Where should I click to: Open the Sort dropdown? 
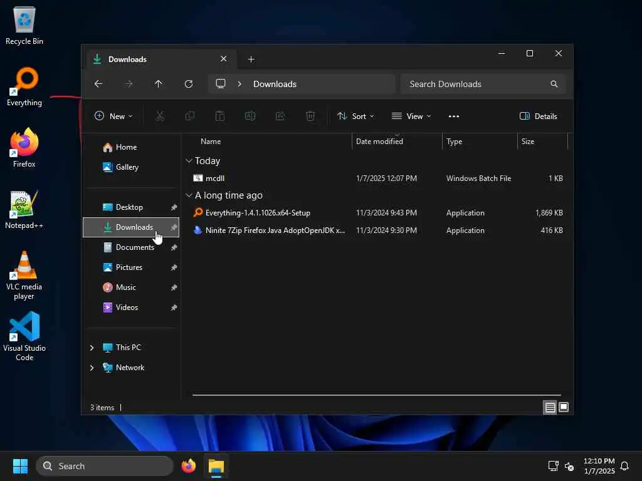(355, 116)
